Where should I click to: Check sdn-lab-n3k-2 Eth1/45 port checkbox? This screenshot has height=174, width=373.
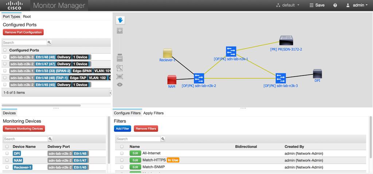[5, 85]
